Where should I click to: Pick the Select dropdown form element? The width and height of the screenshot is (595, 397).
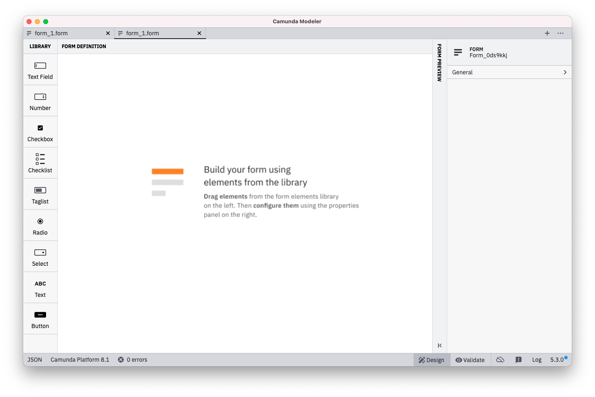(40, 256)
